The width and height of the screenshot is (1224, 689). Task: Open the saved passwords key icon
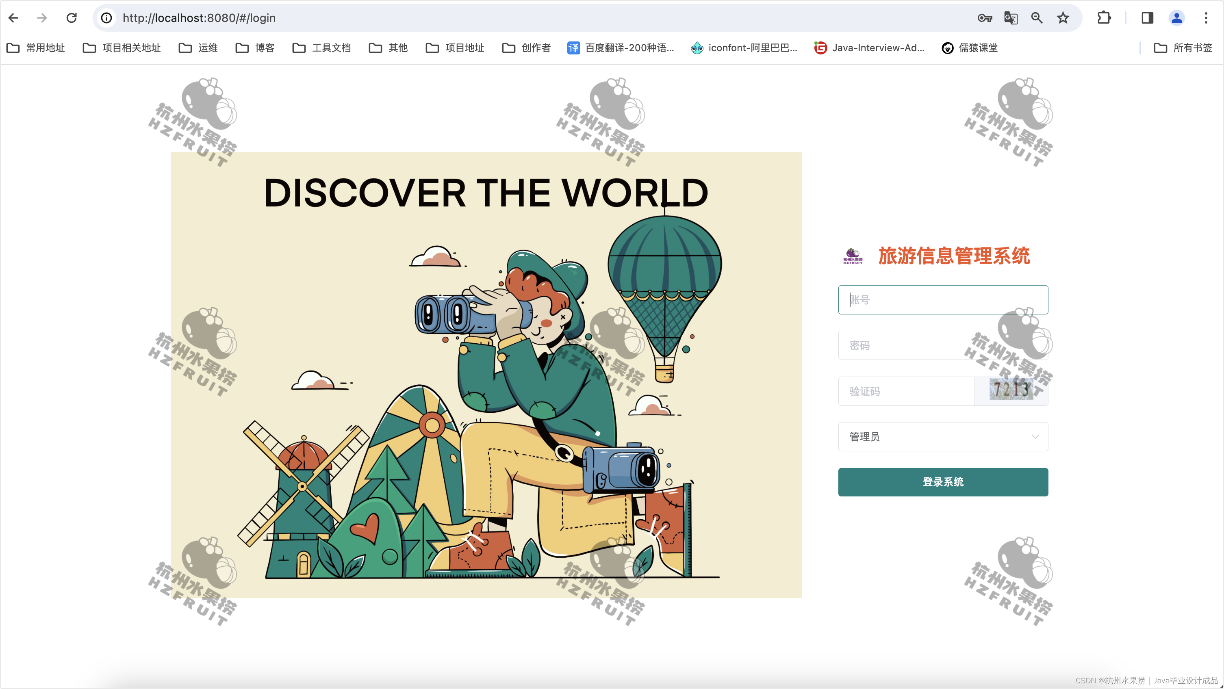point(985,18)
